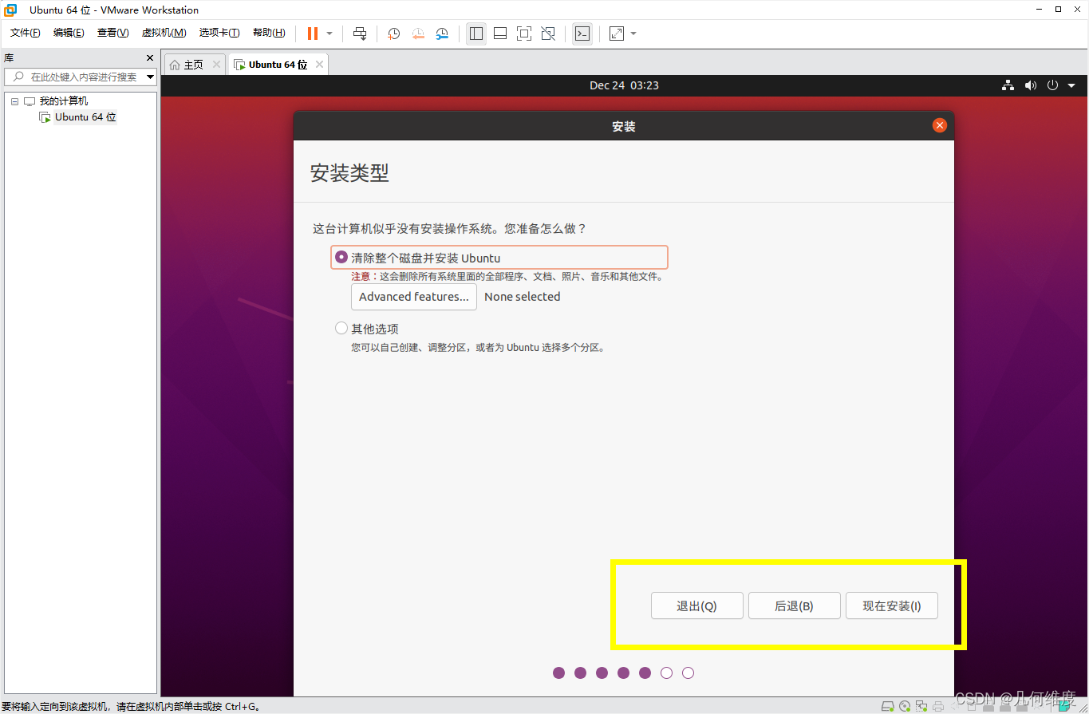Open the stretch display dropdown arrow
1089x714 pixels.
click(x=633, y=34)
